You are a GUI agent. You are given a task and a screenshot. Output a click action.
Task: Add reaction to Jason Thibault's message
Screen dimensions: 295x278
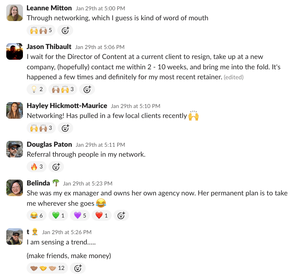(x=87, y=89)
